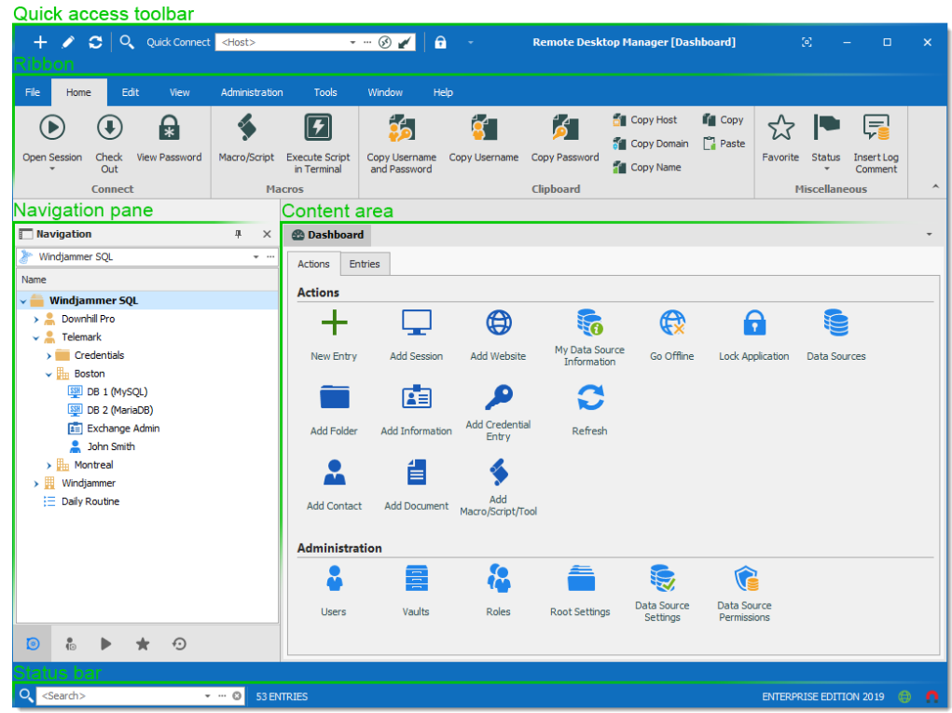Open the Vaults administration icon
Image resolution: width=952 pixels, height=713 pixels.
(416, 580)
